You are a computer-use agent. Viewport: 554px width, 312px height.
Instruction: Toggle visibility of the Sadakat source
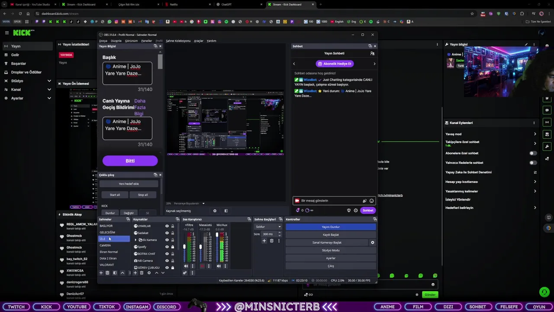click(167, 233)
